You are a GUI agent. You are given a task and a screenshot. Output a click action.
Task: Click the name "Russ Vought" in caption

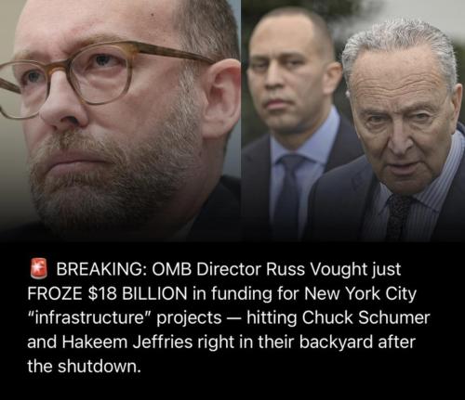tap(315, 270)
